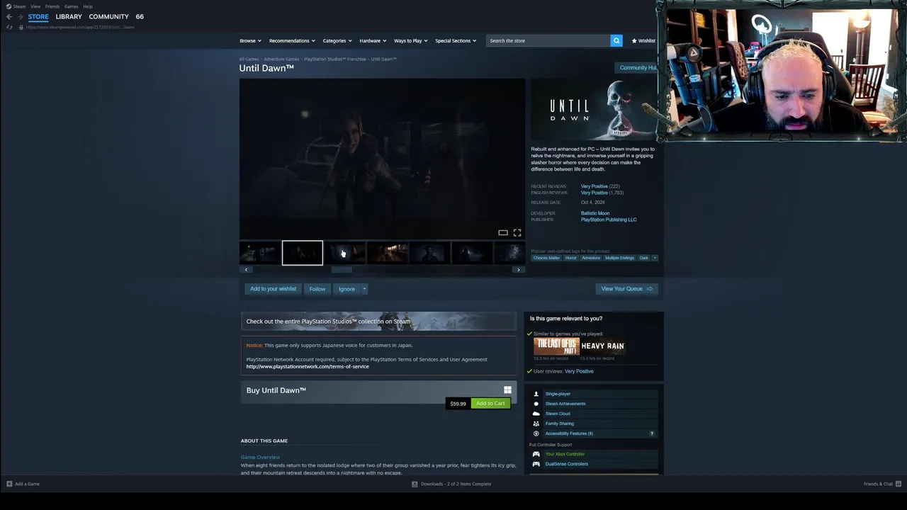907x510 pixels.
Task: Open The Last of Us Part I thumbnail
Action: pyautogui.click(x=556, y=346)
